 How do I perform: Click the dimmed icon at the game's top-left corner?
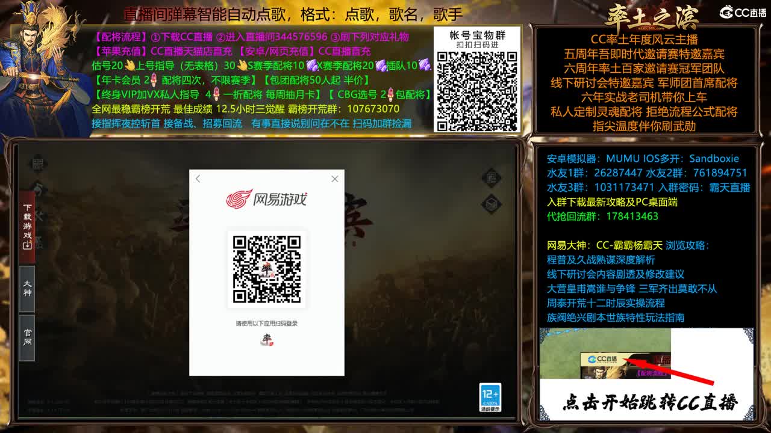click(38, 163)
